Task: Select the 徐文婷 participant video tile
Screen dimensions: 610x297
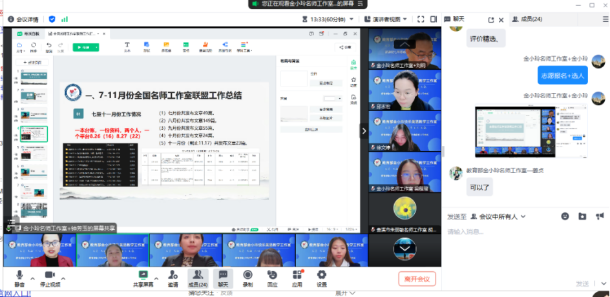Action: (405, 131)
